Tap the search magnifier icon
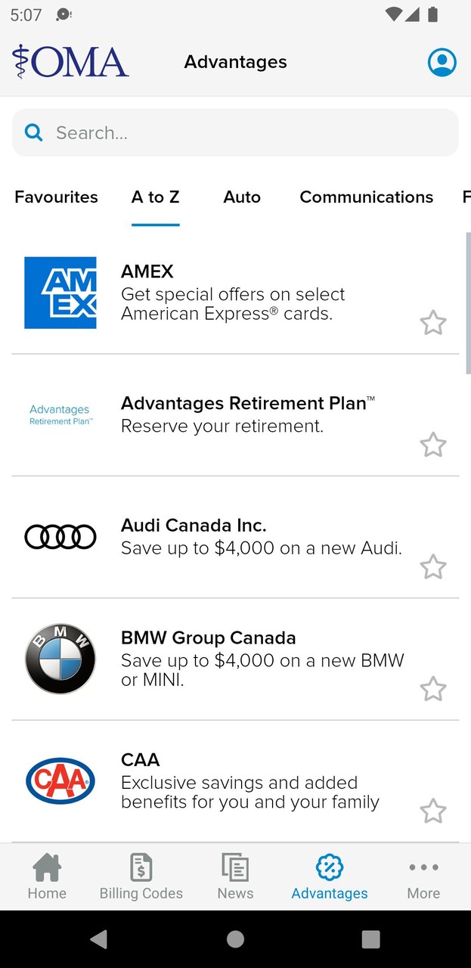Image resolution: width=471 pixels, height=968 pixels. pyautogui.click(x=33, y=132)
